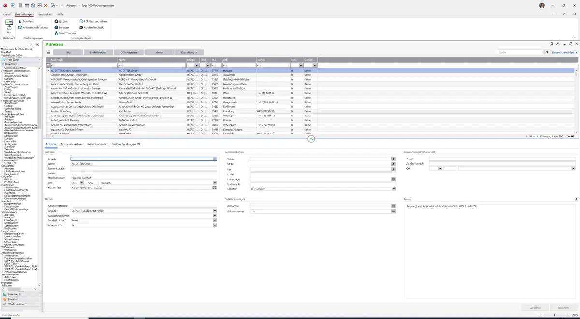Open the Anrede dropdown

[x=215, y=159]
